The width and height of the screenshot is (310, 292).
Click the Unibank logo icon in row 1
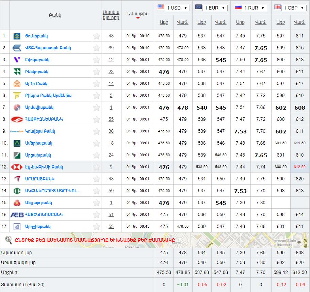[17, 36]
